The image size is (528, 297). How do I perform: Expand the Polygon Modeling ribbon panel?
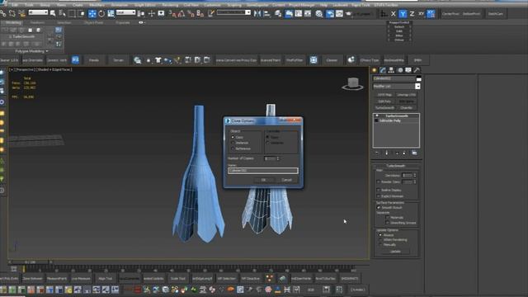tap(31, 51)
